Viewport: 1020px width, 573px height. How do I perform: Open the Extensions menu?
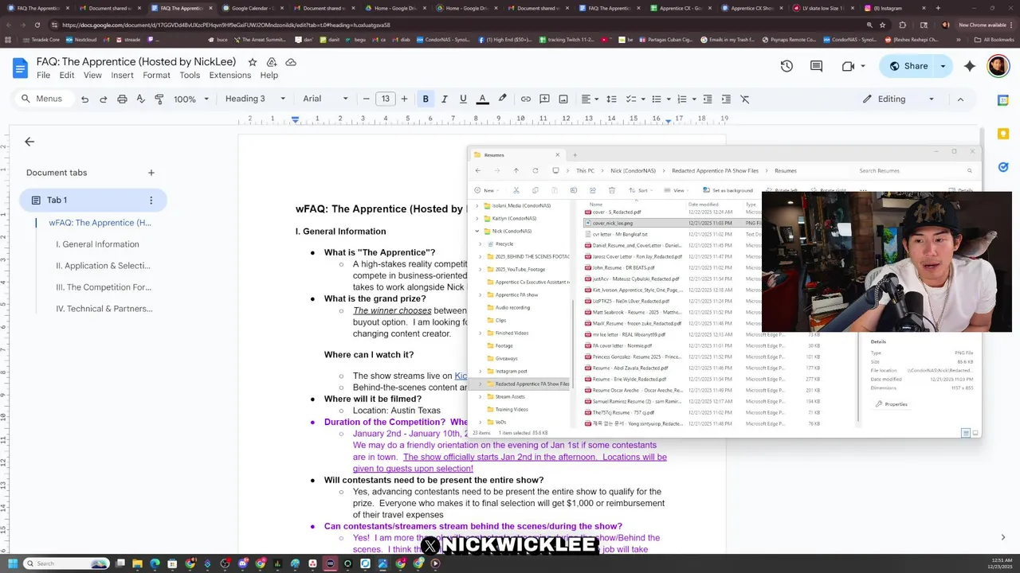coord(230,75)
